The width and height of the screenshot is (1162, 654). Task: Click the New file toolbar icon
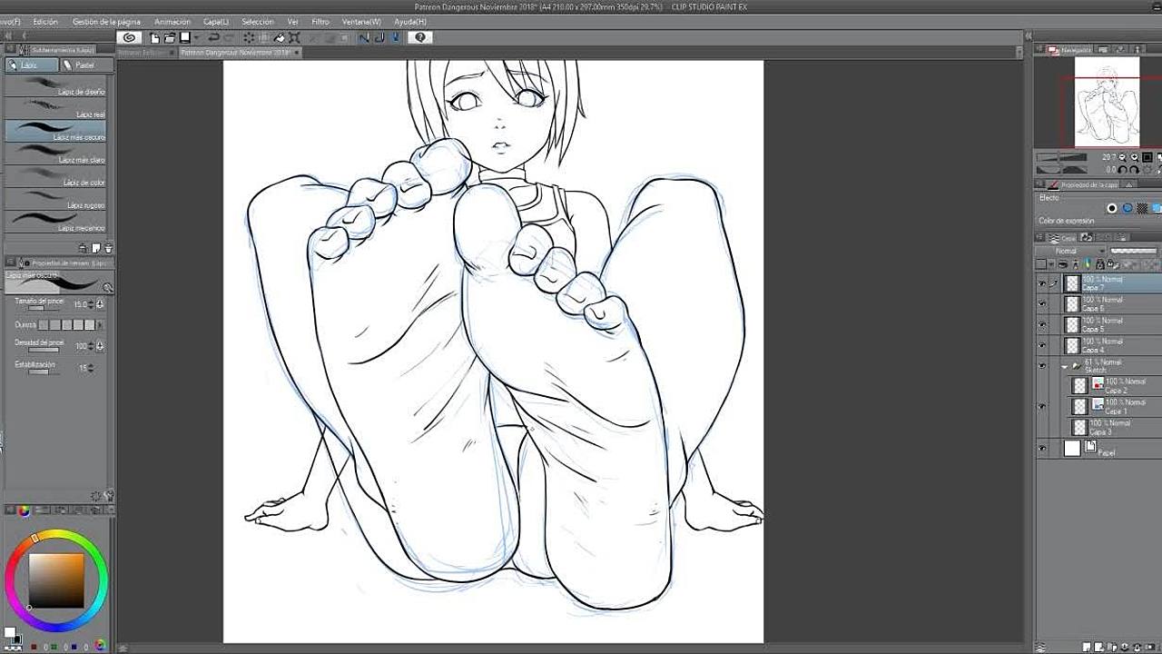pyautogui.click(x=155, y=37)
